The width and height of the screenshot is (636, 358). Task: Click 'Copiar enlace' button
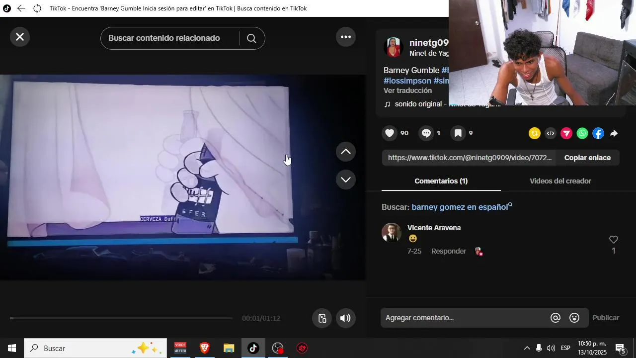pyautogui.click(x=587, y=158)
